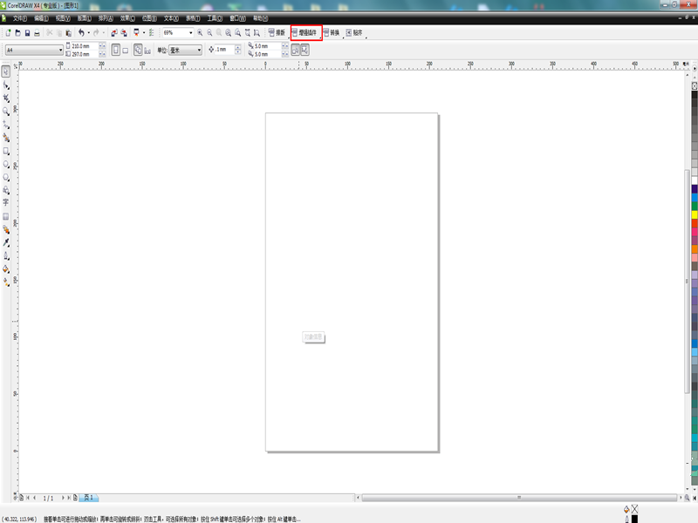Pick the yellow swatch in color palette

click(x=695, y=214)
